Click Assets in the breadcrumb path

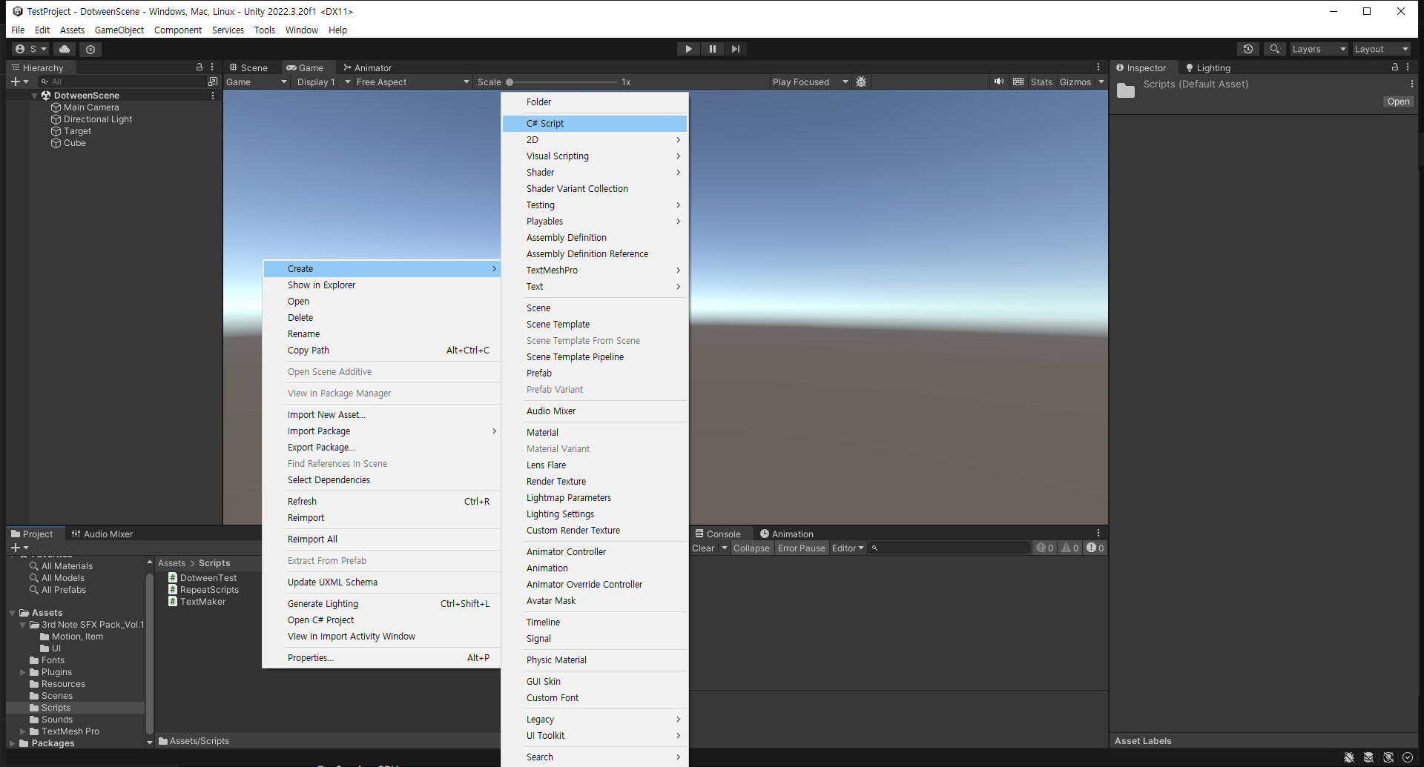tap(171, 563)
